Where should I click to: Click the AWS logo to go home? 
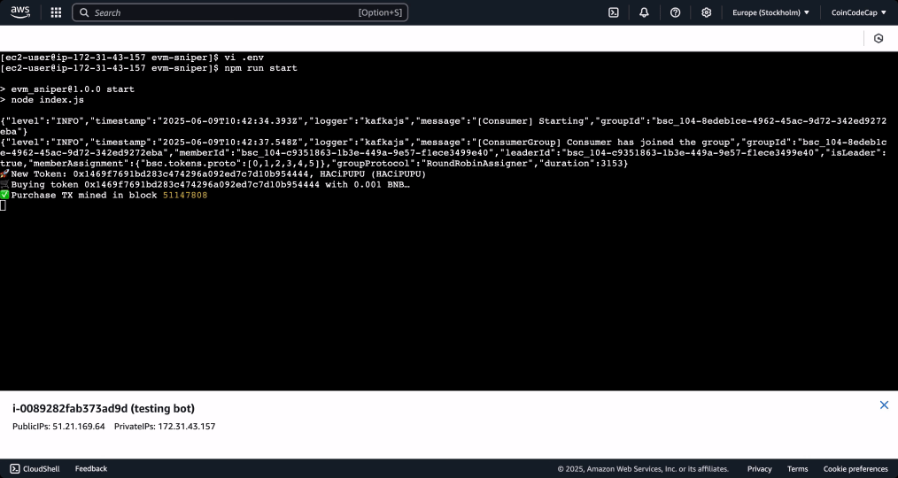pyautogui.click(x=21, y=12)
